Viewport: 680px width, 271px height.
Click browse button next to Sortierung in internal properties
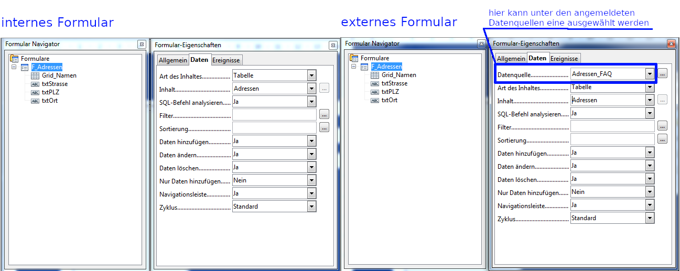(x=325, y=127)
